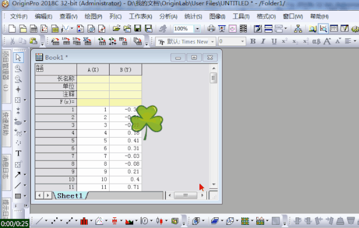Viewport: 359px width, 228px height.
Task: Click the F(x)= cell of column B
Action: 125,102
